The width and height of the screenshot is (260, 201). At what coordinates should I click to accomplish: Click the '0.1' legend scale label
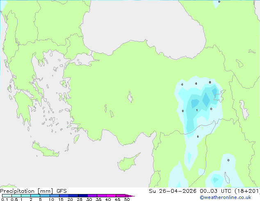tap(5, 199)
